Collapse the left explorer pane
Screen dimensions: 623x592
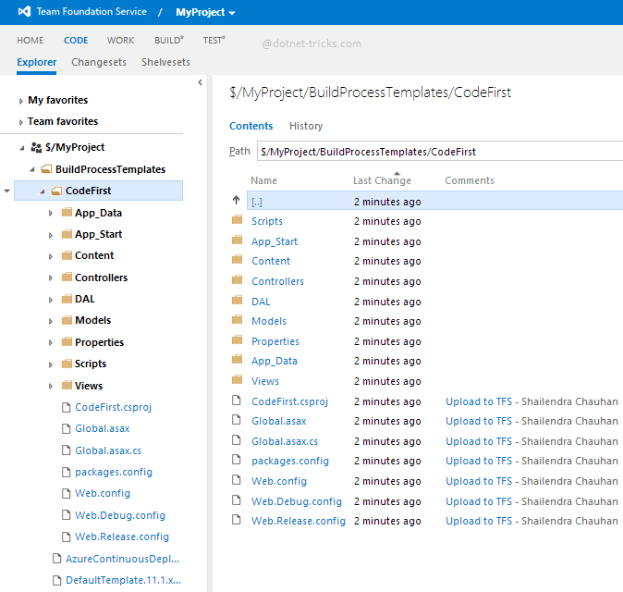(x=201, y=83)
